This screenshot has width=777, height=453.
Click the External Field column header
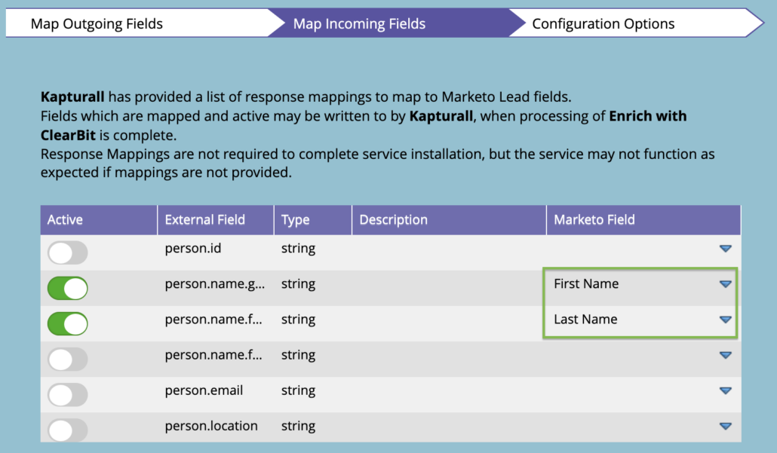216,220
